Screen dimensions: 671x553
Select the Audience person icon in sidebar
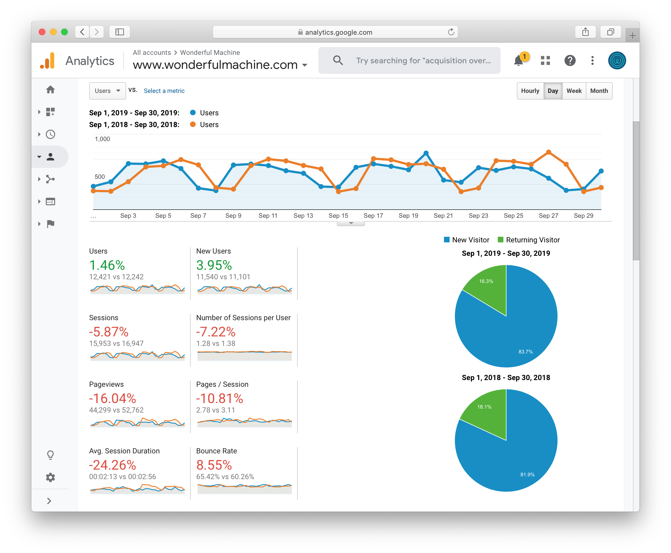[50, 156]
